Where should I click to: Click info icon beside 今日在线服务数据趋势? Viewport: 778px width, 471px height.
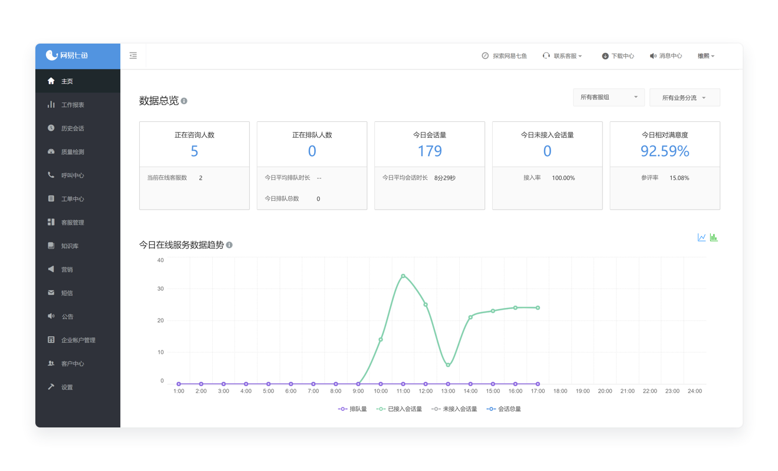tap(229, 245)
